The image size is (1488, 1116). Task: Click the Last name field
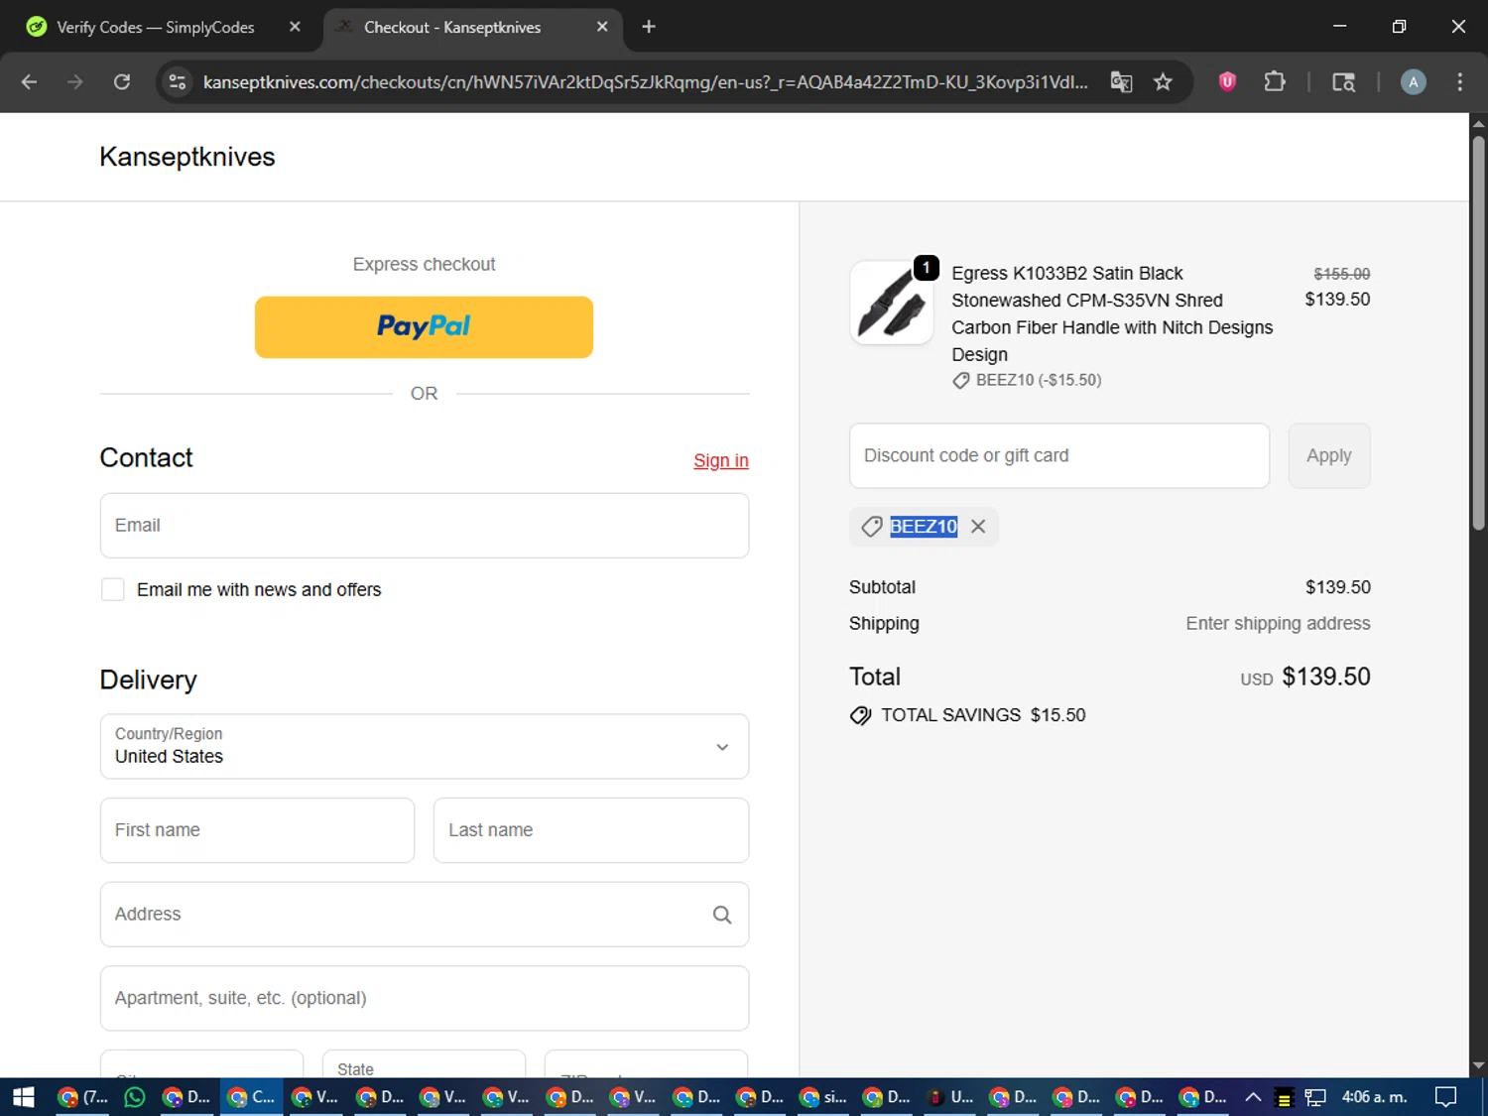[x=591, y=829]
